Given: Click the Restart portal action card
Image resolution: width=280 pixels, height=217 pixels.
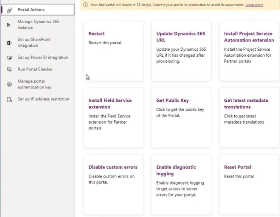Looking at the screenshot, I should [114, 51].
